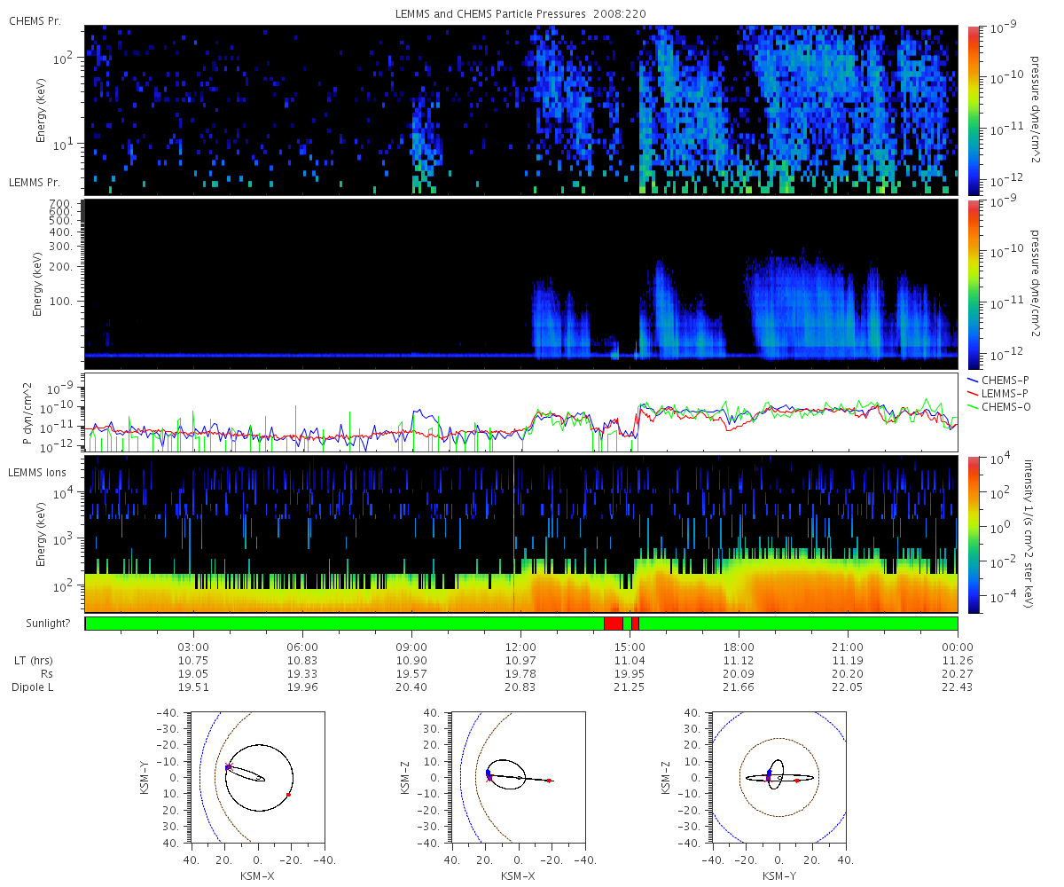Click the LEMMS pressure color bar
The image size is (1064, 887).
[x=973, y=283]
